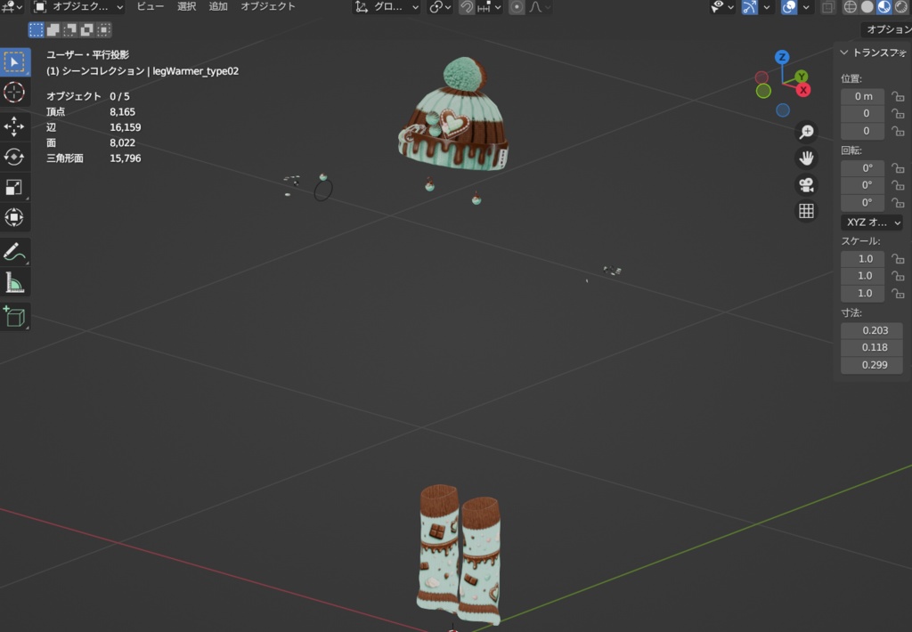Pick the Add Cube tool
Image resolution: width=912 pixels, height=632 pixels.
(x=14, y=317)
